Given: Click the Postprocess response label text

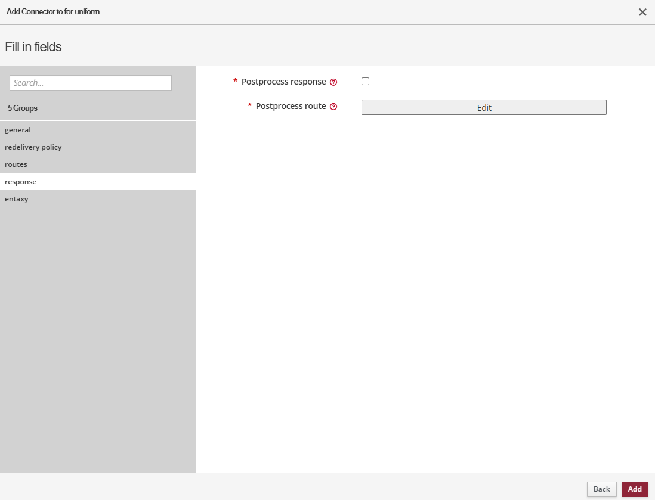Looking at the screenshot, I should [x=283, y=82].
